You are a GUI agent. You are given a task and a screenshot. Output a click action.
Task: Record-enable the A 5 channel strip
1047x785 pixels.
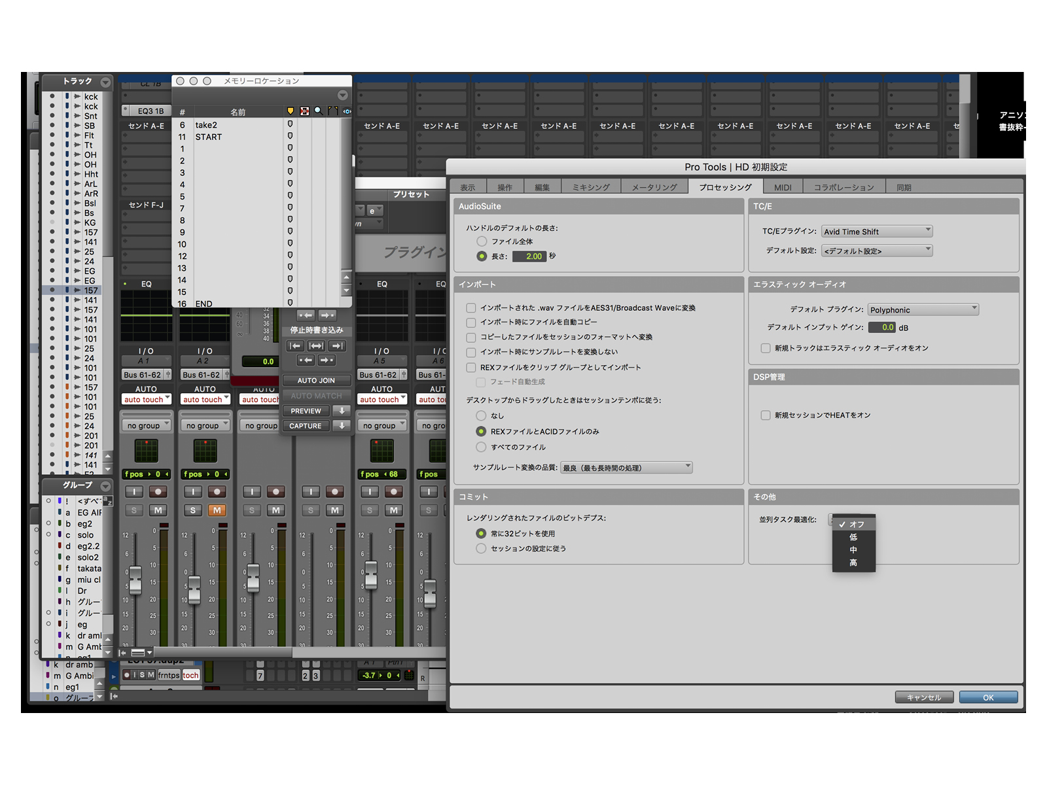(x=393, y=492)
